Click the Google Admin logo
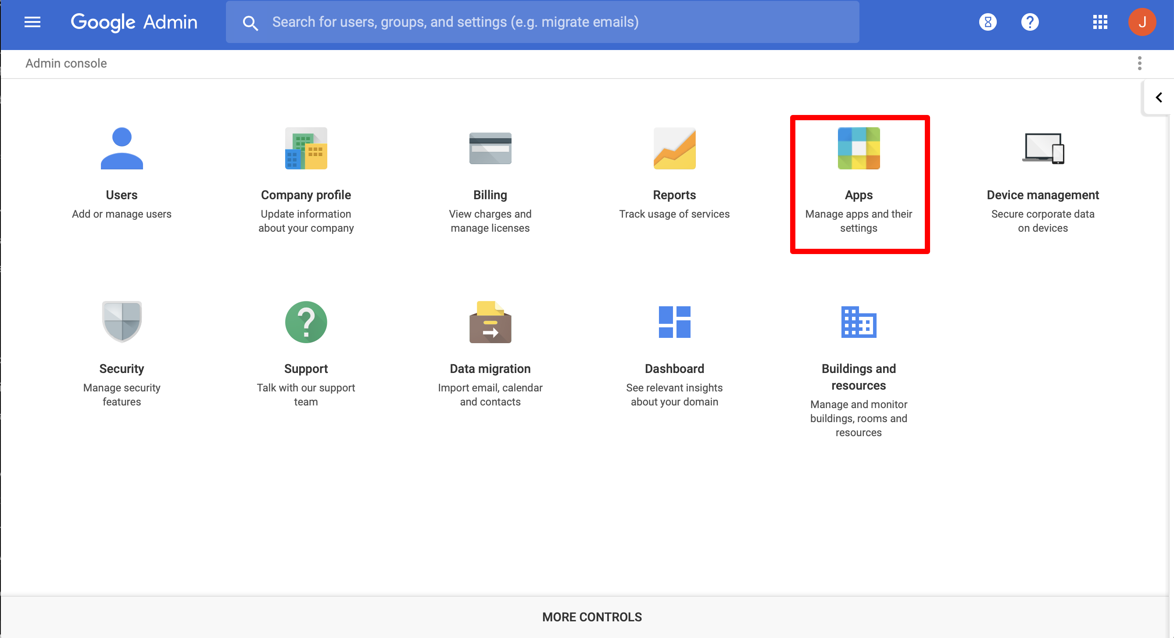 pyautogui.click(x=134, y=22)
